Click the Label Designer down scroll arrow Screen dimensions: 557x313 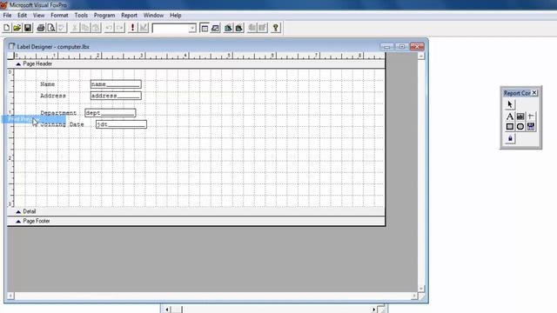pos(421,289)
